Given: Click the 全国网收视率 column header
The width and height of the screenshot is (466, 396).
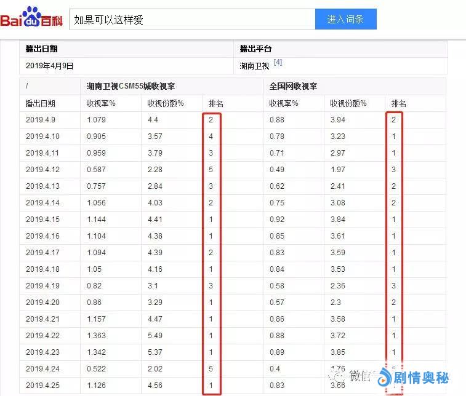Looking at the screenshot, I should pos(294,87).
